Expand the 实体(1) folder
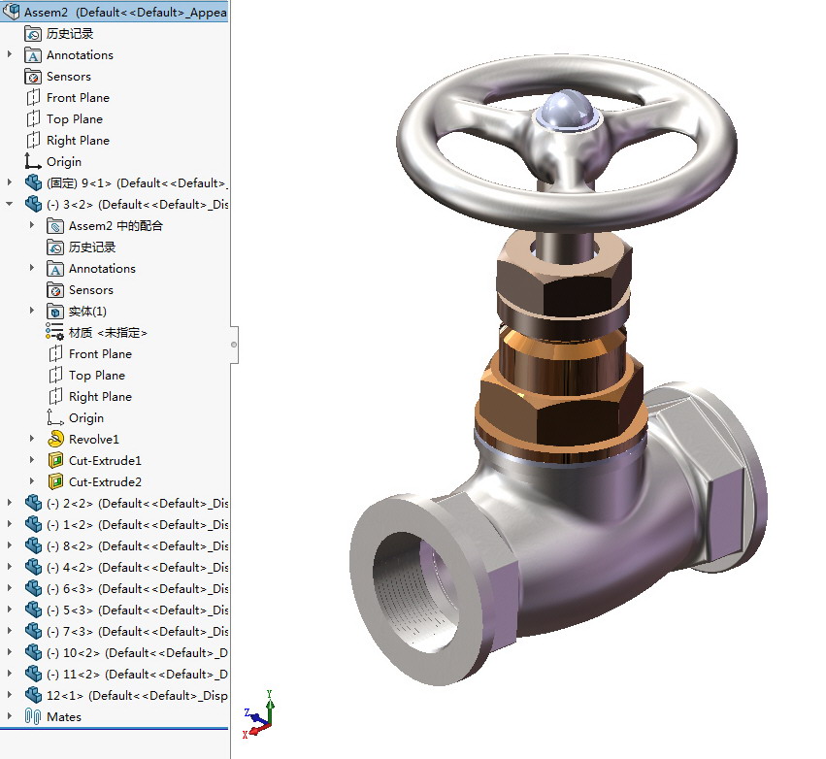The image size is (826, 759). coord(32,311)
